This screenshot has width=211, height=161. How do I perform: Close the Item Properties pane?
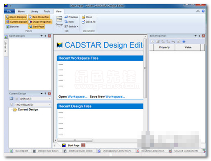[x=203, y=36]
